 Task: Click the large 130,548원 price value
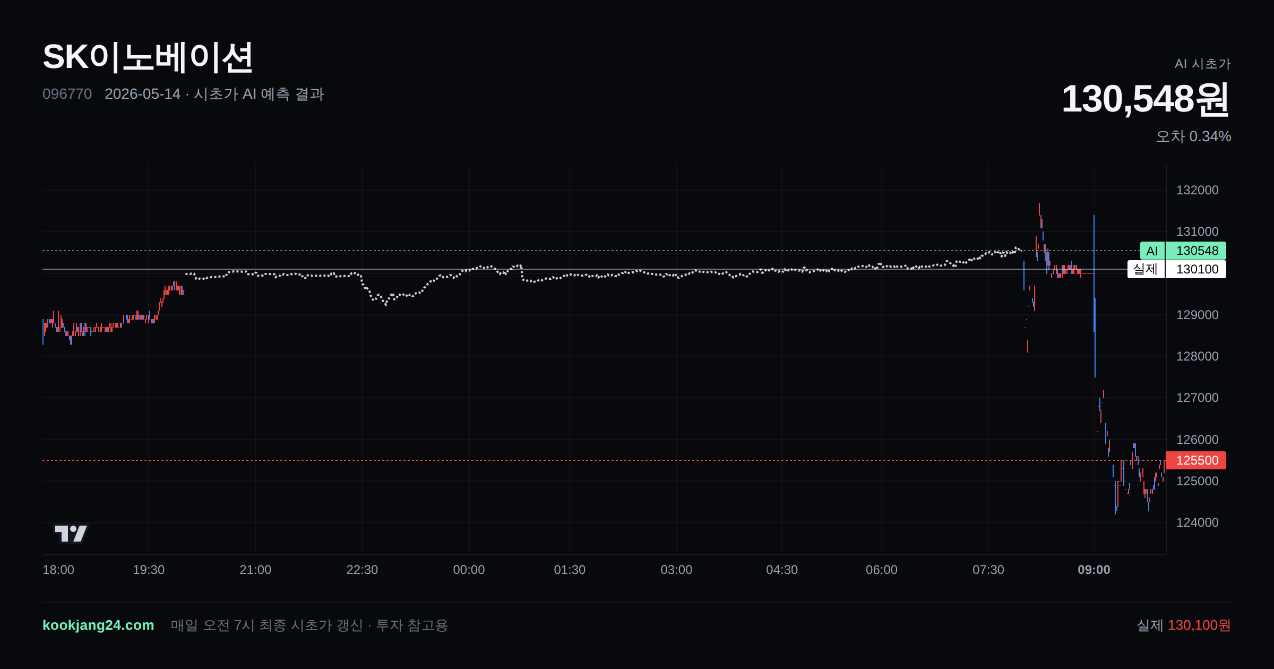[x=1146, y=99]
